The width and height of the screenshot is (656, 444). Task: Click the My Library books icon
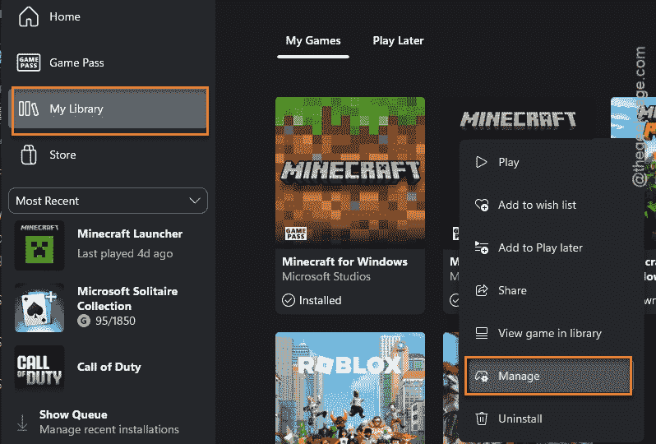[x=29, y=109]
